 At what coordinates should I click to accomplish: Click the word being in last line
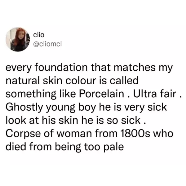click(x=68, y=147)
